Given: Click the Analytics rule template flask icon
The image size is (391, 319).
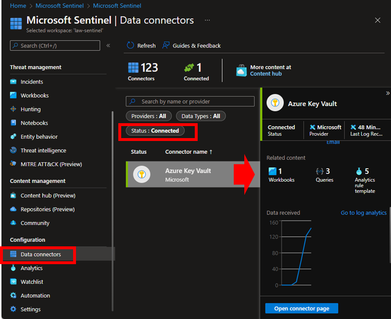Looking at the screenshot, I should click(359, 171).
